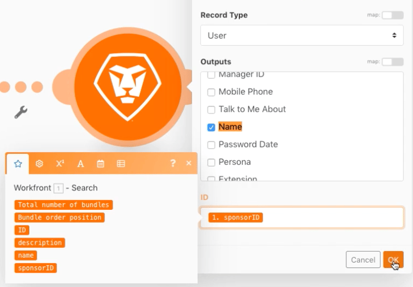Open the Workfront lion module
The image size is (413, 287).
coord(128,87)
